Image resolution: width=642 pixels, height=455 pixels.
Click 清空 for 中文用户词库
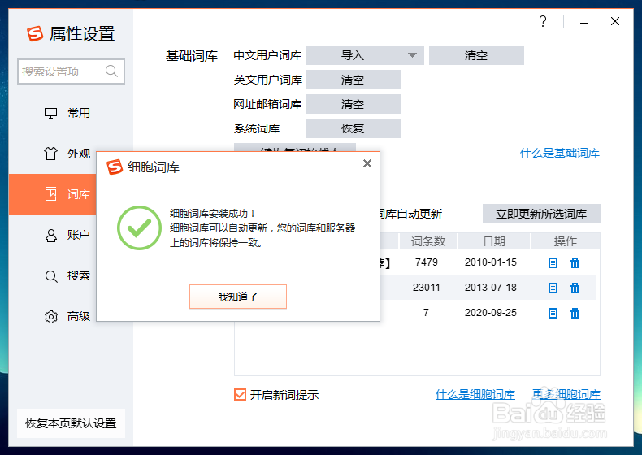(476, 55)
